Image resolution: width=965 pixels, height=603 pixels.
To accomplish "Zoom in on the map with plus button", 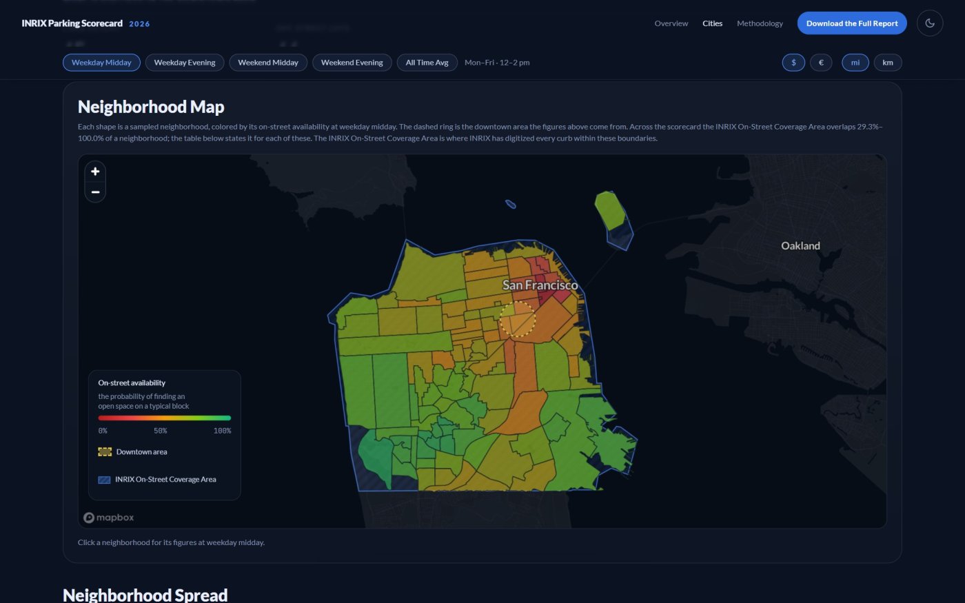I will (95, 172).
